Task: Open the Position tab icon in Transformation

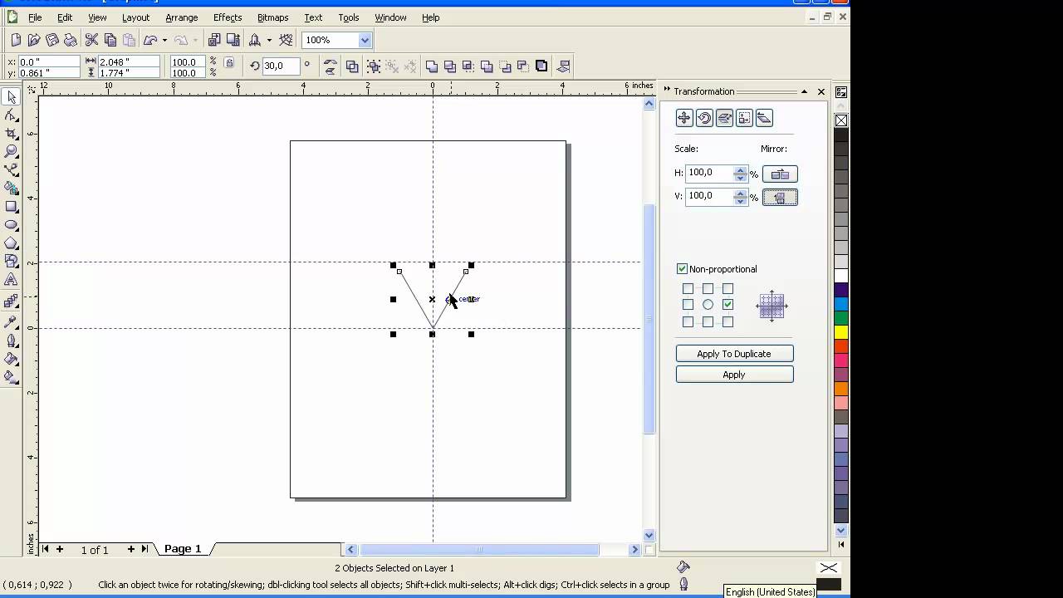Action: pos(683,118)
